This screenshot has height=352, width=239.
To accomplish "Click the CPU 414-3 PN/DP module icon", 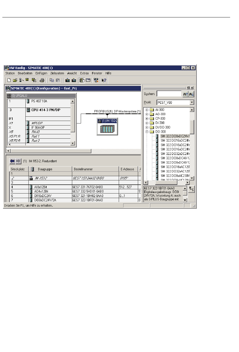I will [x=28, y=110].
